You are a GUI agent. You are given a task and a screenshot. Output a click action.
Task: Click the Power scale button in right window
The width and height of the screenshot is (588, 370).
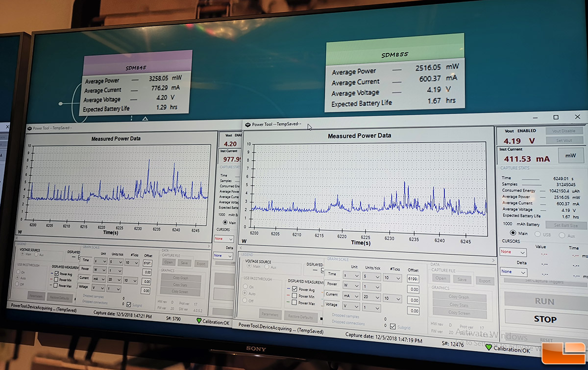tap(332, 284)
